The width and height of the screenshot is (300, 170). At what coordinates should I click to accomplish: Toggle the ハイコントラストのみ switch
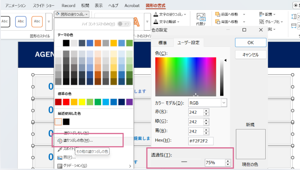pos(124,24)
